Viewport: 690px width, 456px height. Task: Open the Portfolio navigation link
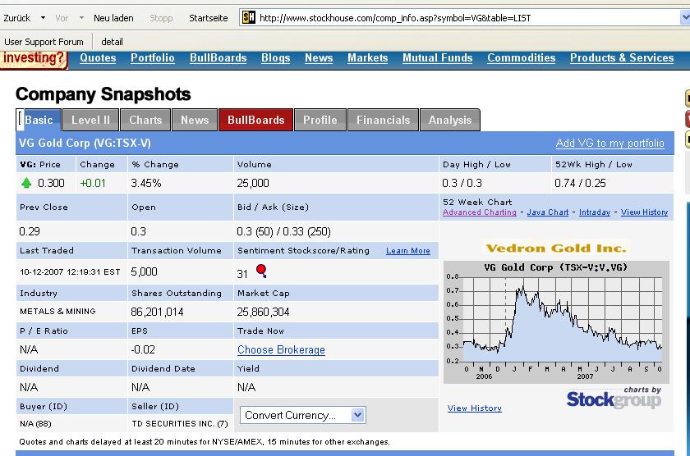[x=153, y=58]
